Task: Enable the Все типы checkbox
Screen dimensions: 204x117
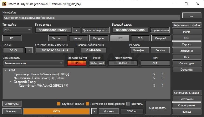Action: tap(128, 104)
